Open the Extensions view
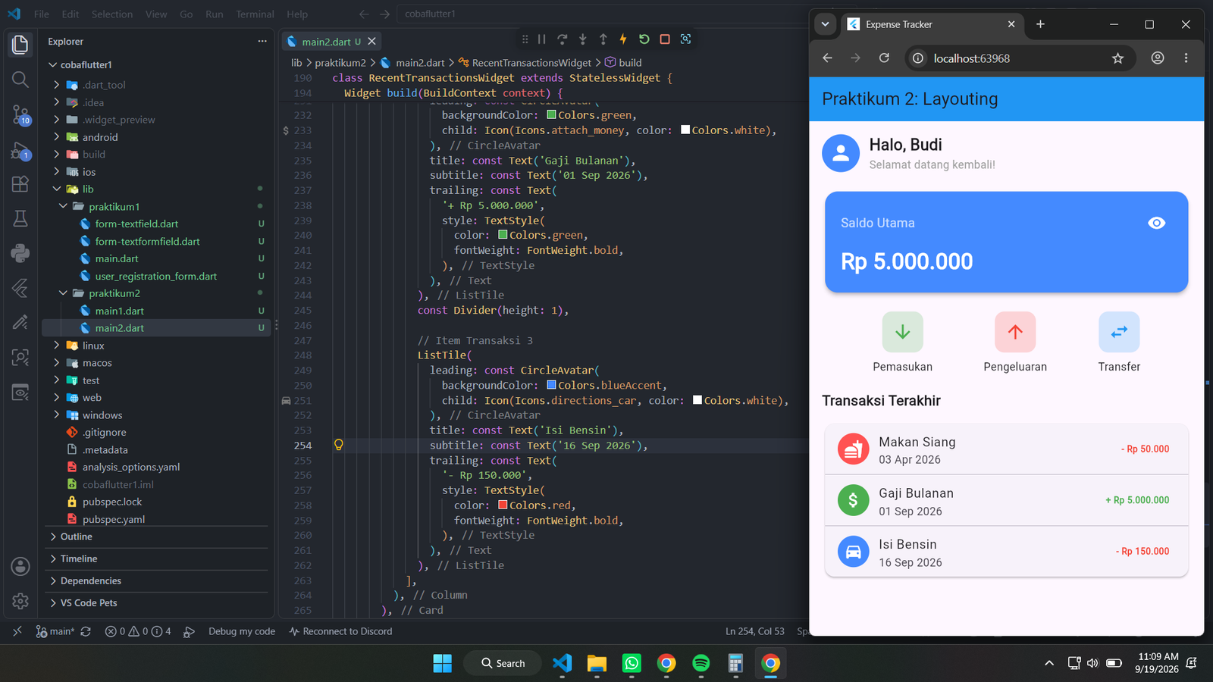The width and height of the screenshot is (1213, 682). (20, 184)
